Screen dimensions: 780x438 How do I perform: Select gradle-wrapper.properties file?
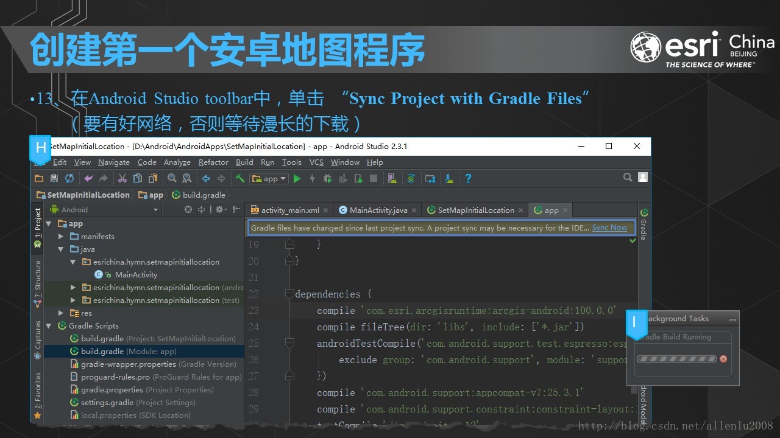coord(153,364)
